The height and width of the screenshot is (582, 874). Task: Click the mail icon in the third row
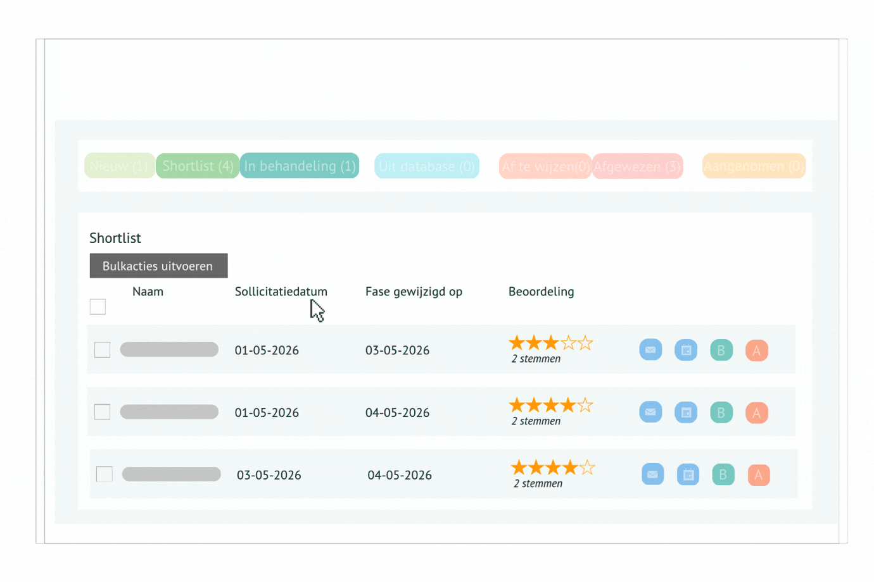click(652, 474)
